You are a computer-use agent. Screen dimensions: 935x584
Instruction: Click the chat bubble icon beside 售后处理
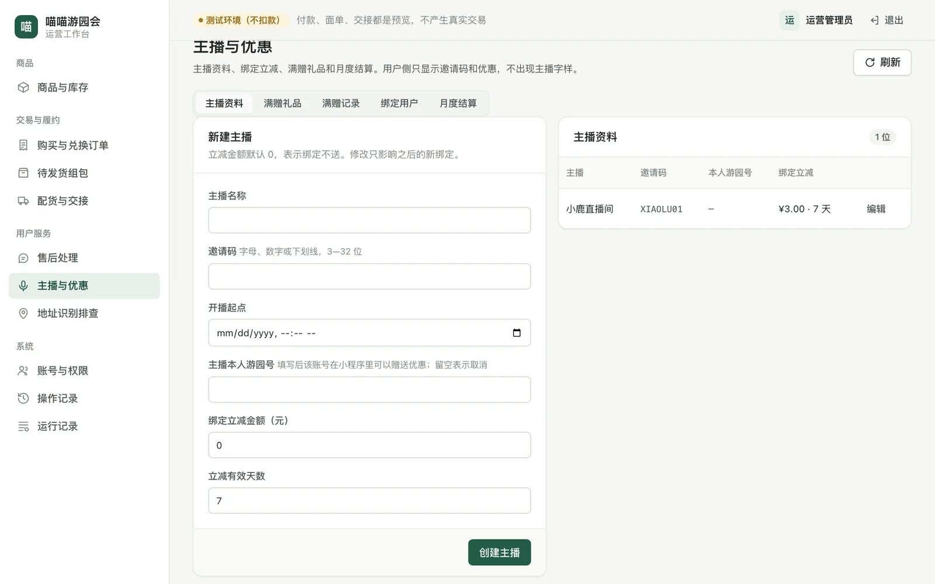[x=23, y=258]
